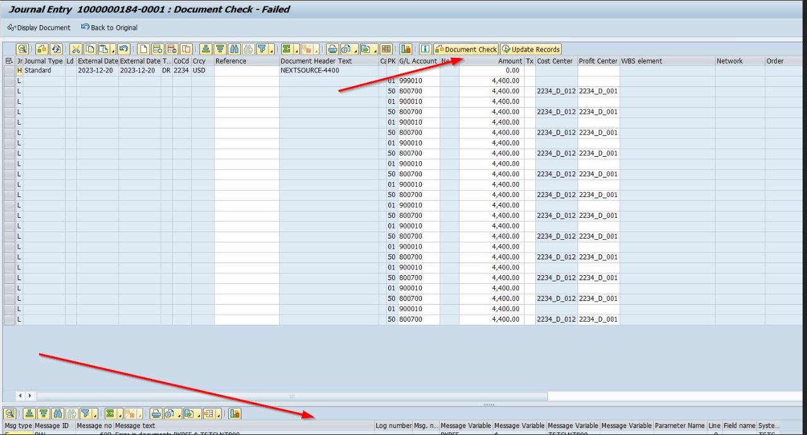Click Back to Original

pos(109,28)
